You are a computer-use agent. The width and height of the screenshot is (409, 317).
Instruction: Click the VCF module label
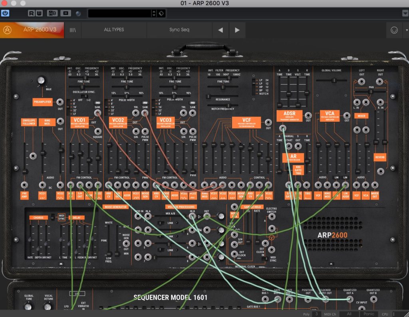point(246,123)
